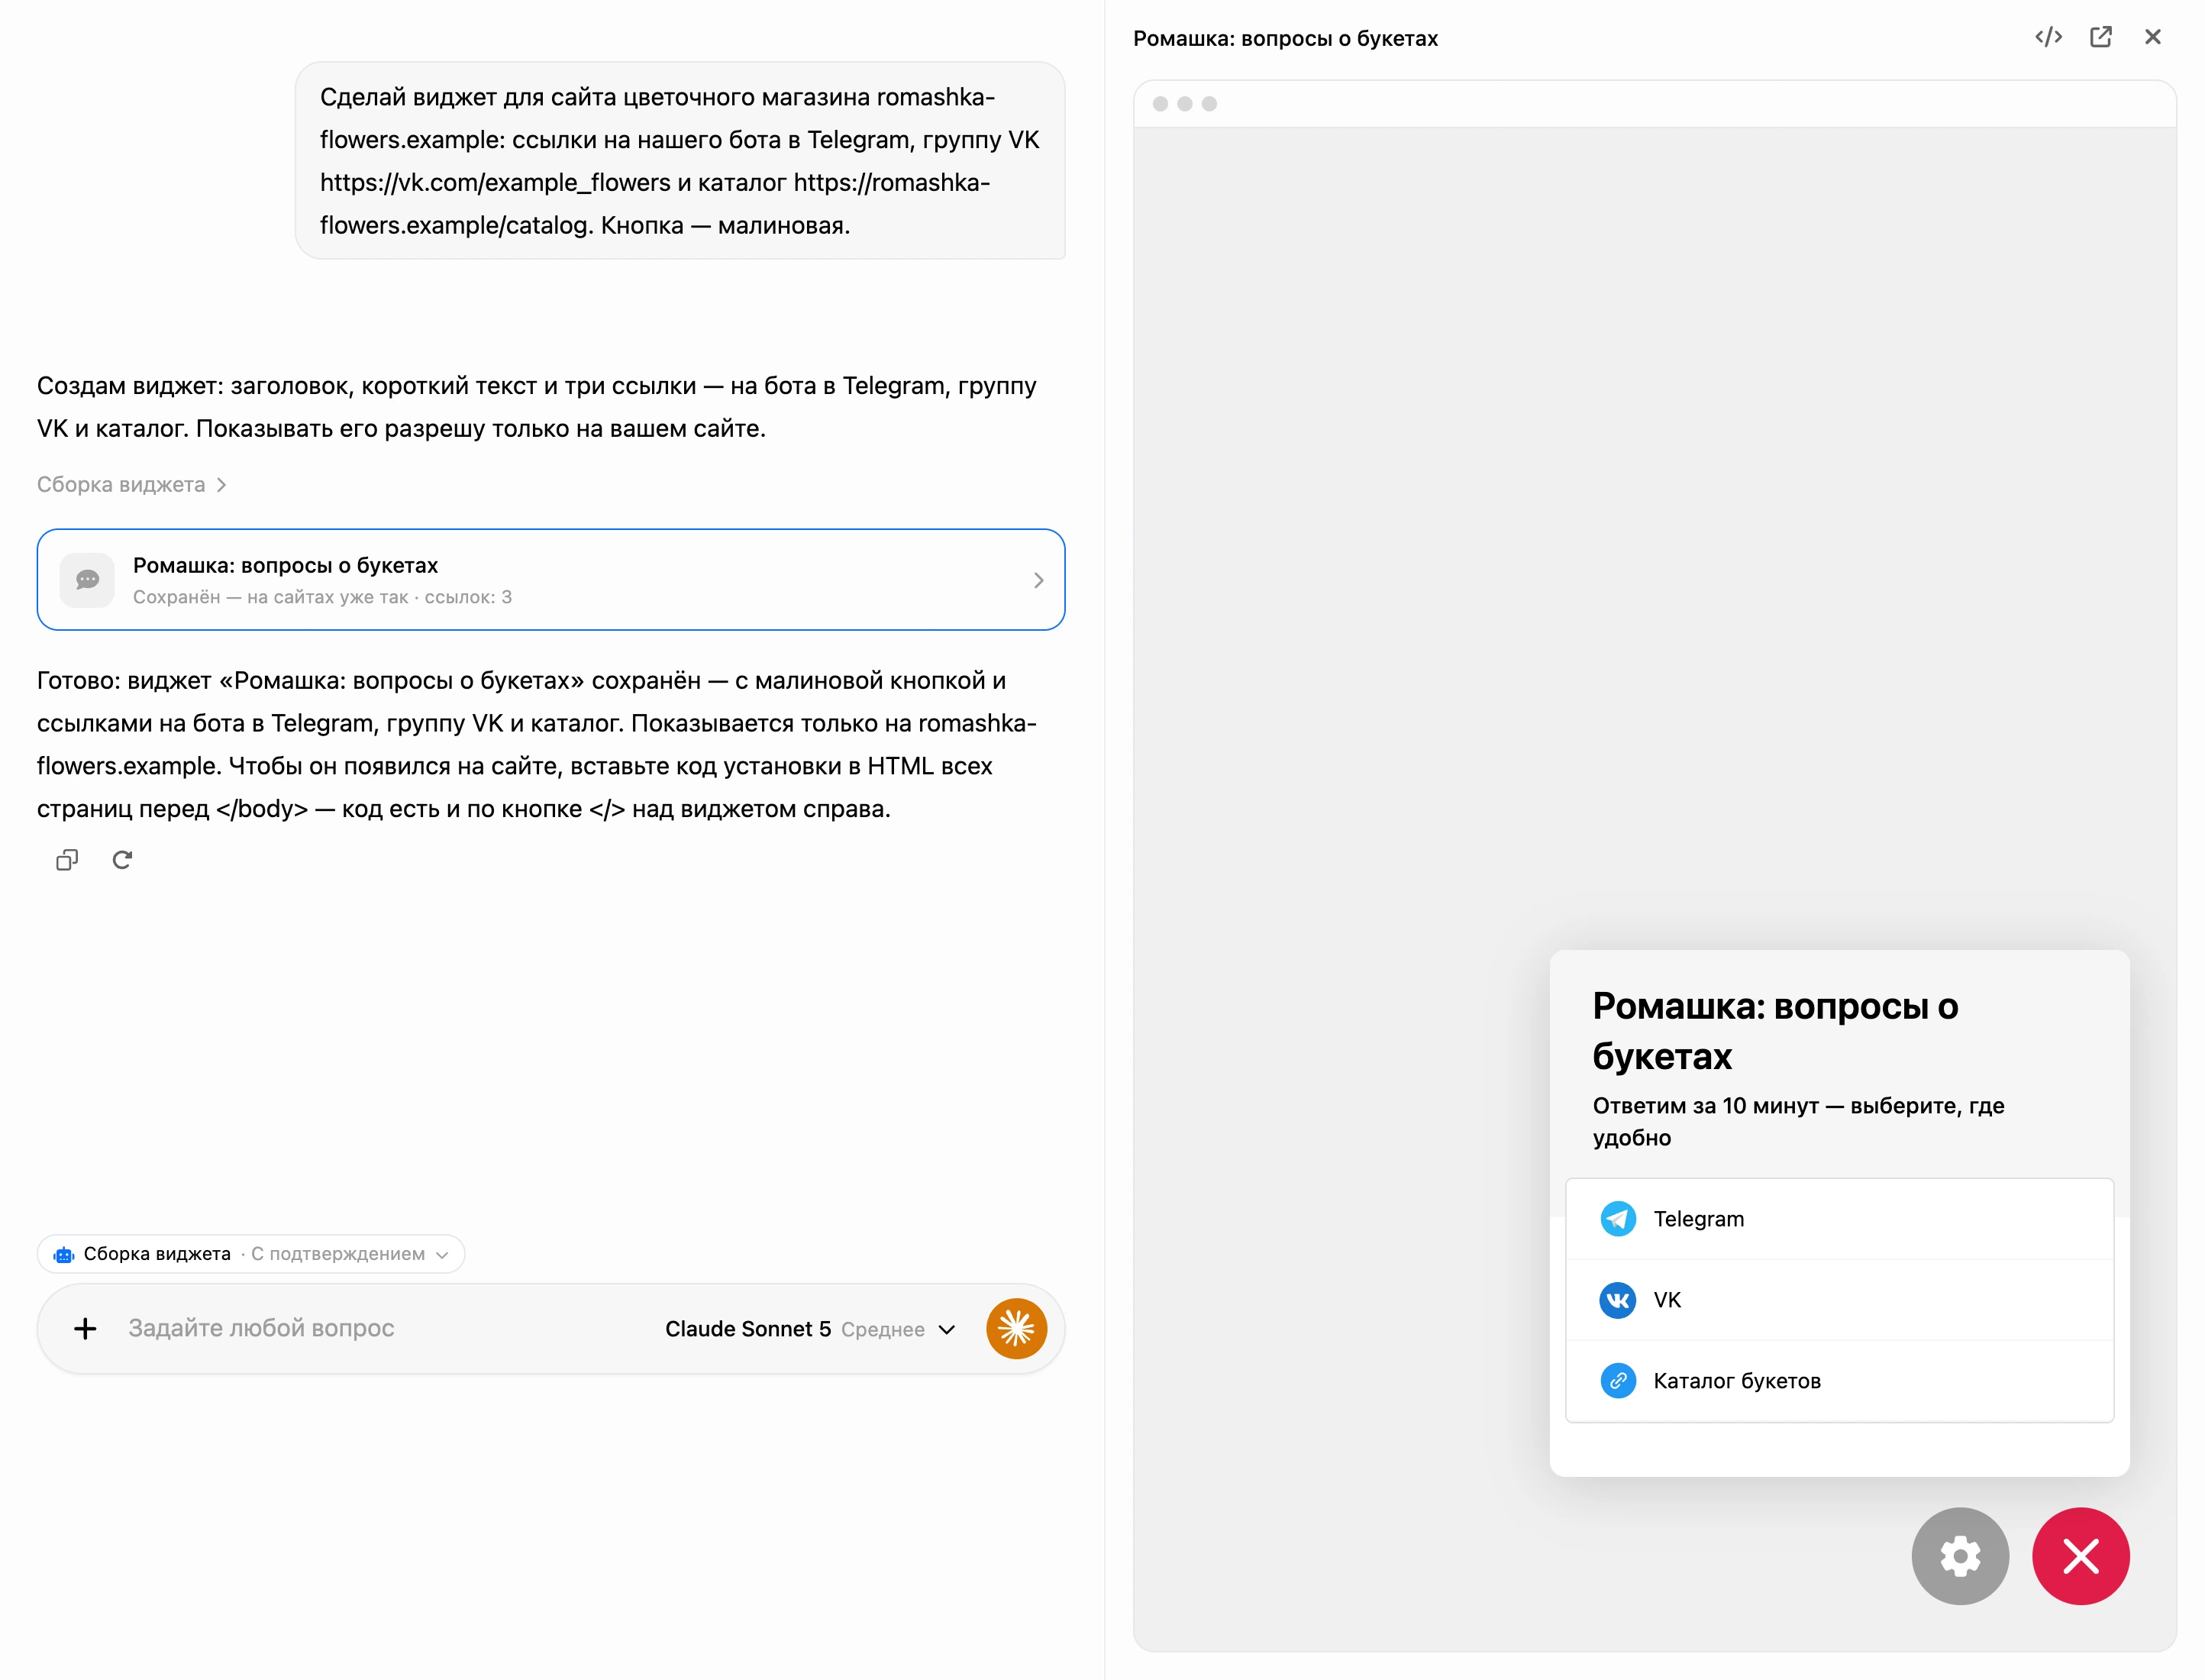Open the Telegram link in widget
The height and width of the screenshot is (1680, 2205).
(x=1839, y=1218)
